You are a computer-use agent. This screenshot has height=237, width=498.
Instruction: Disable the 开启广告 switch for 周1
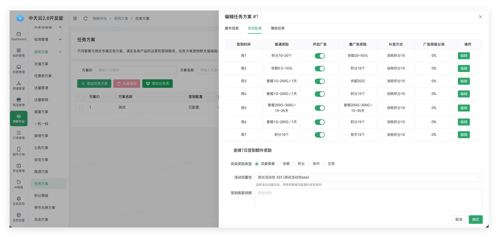(319, 56)
